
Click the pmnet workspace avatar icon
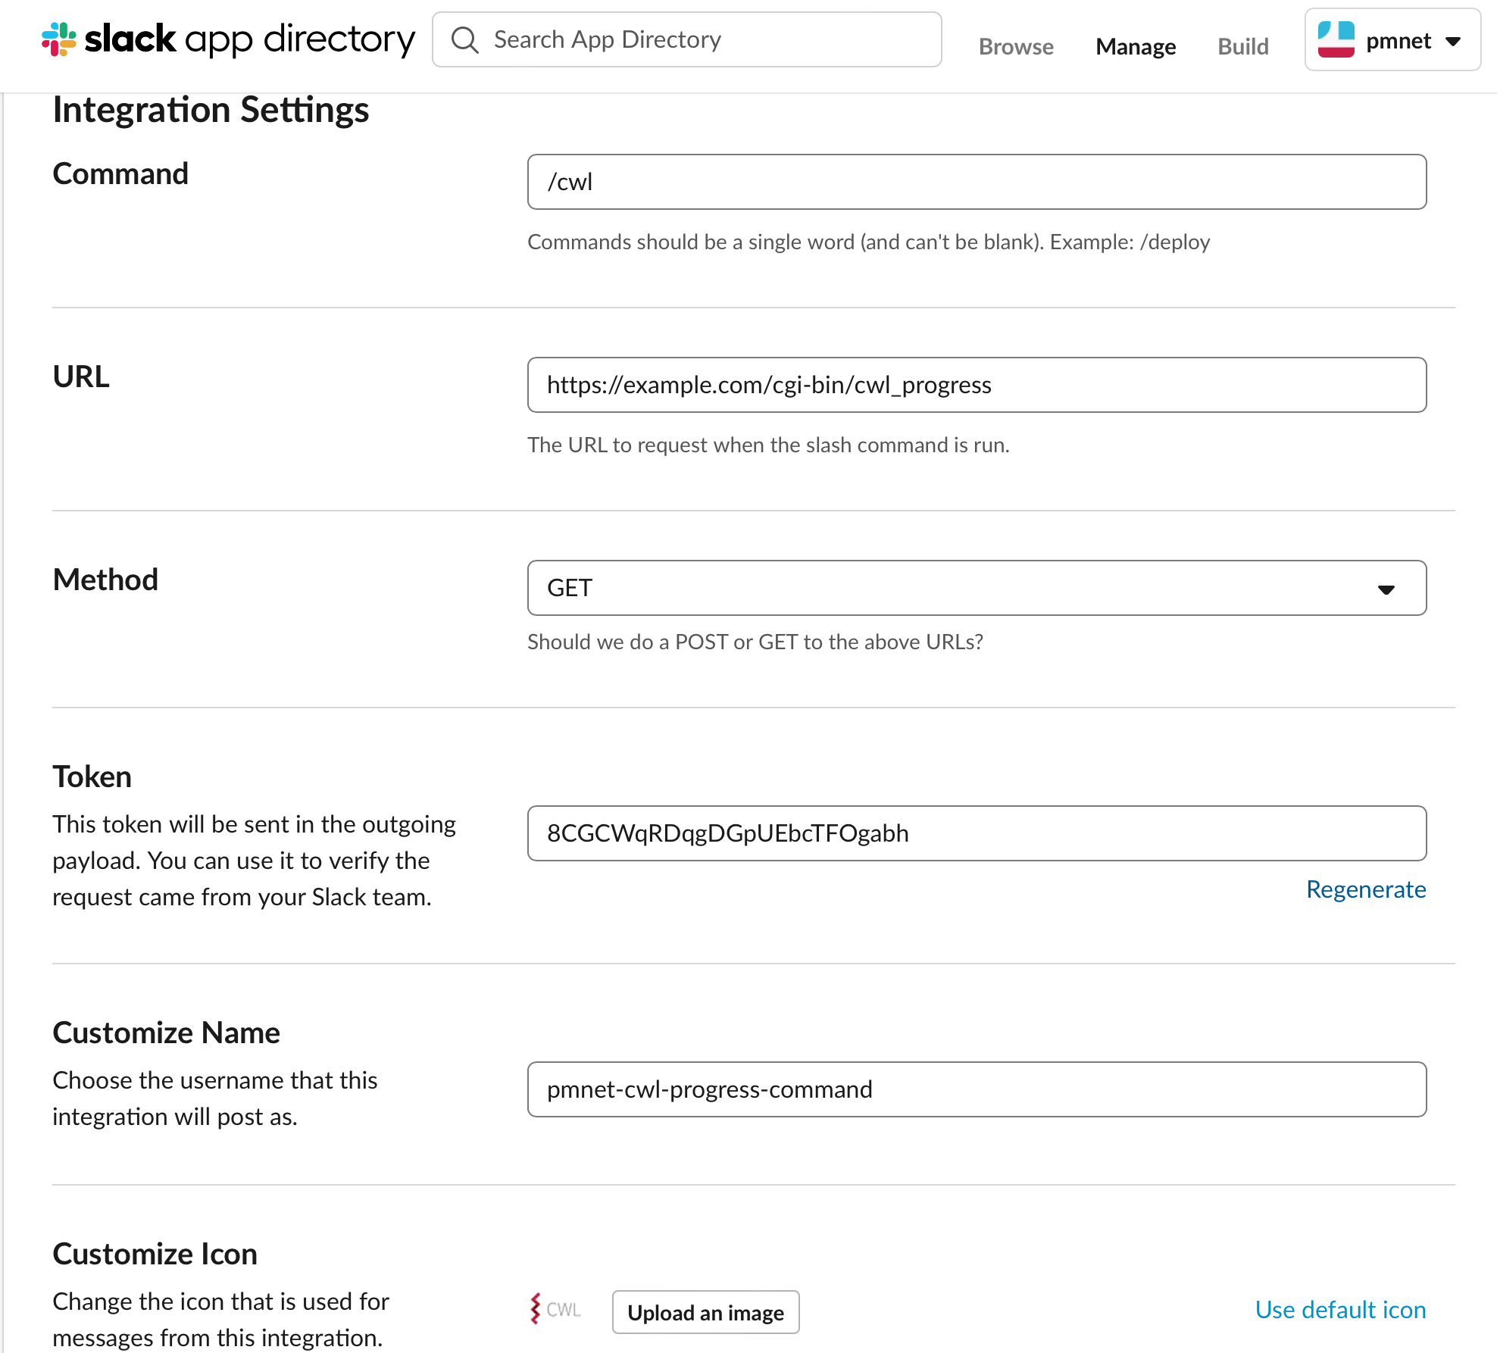[1336, 39]
